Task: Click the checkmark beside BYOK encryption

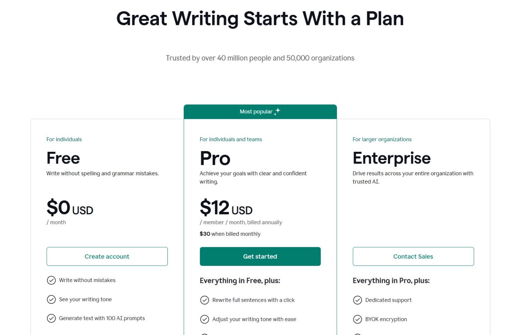Action: point(357,319)
